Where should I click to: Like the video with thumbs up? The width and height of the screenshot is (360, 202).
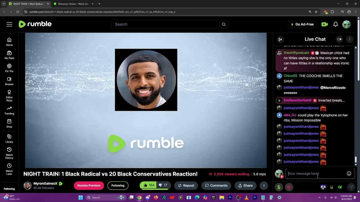pos(149,185)
